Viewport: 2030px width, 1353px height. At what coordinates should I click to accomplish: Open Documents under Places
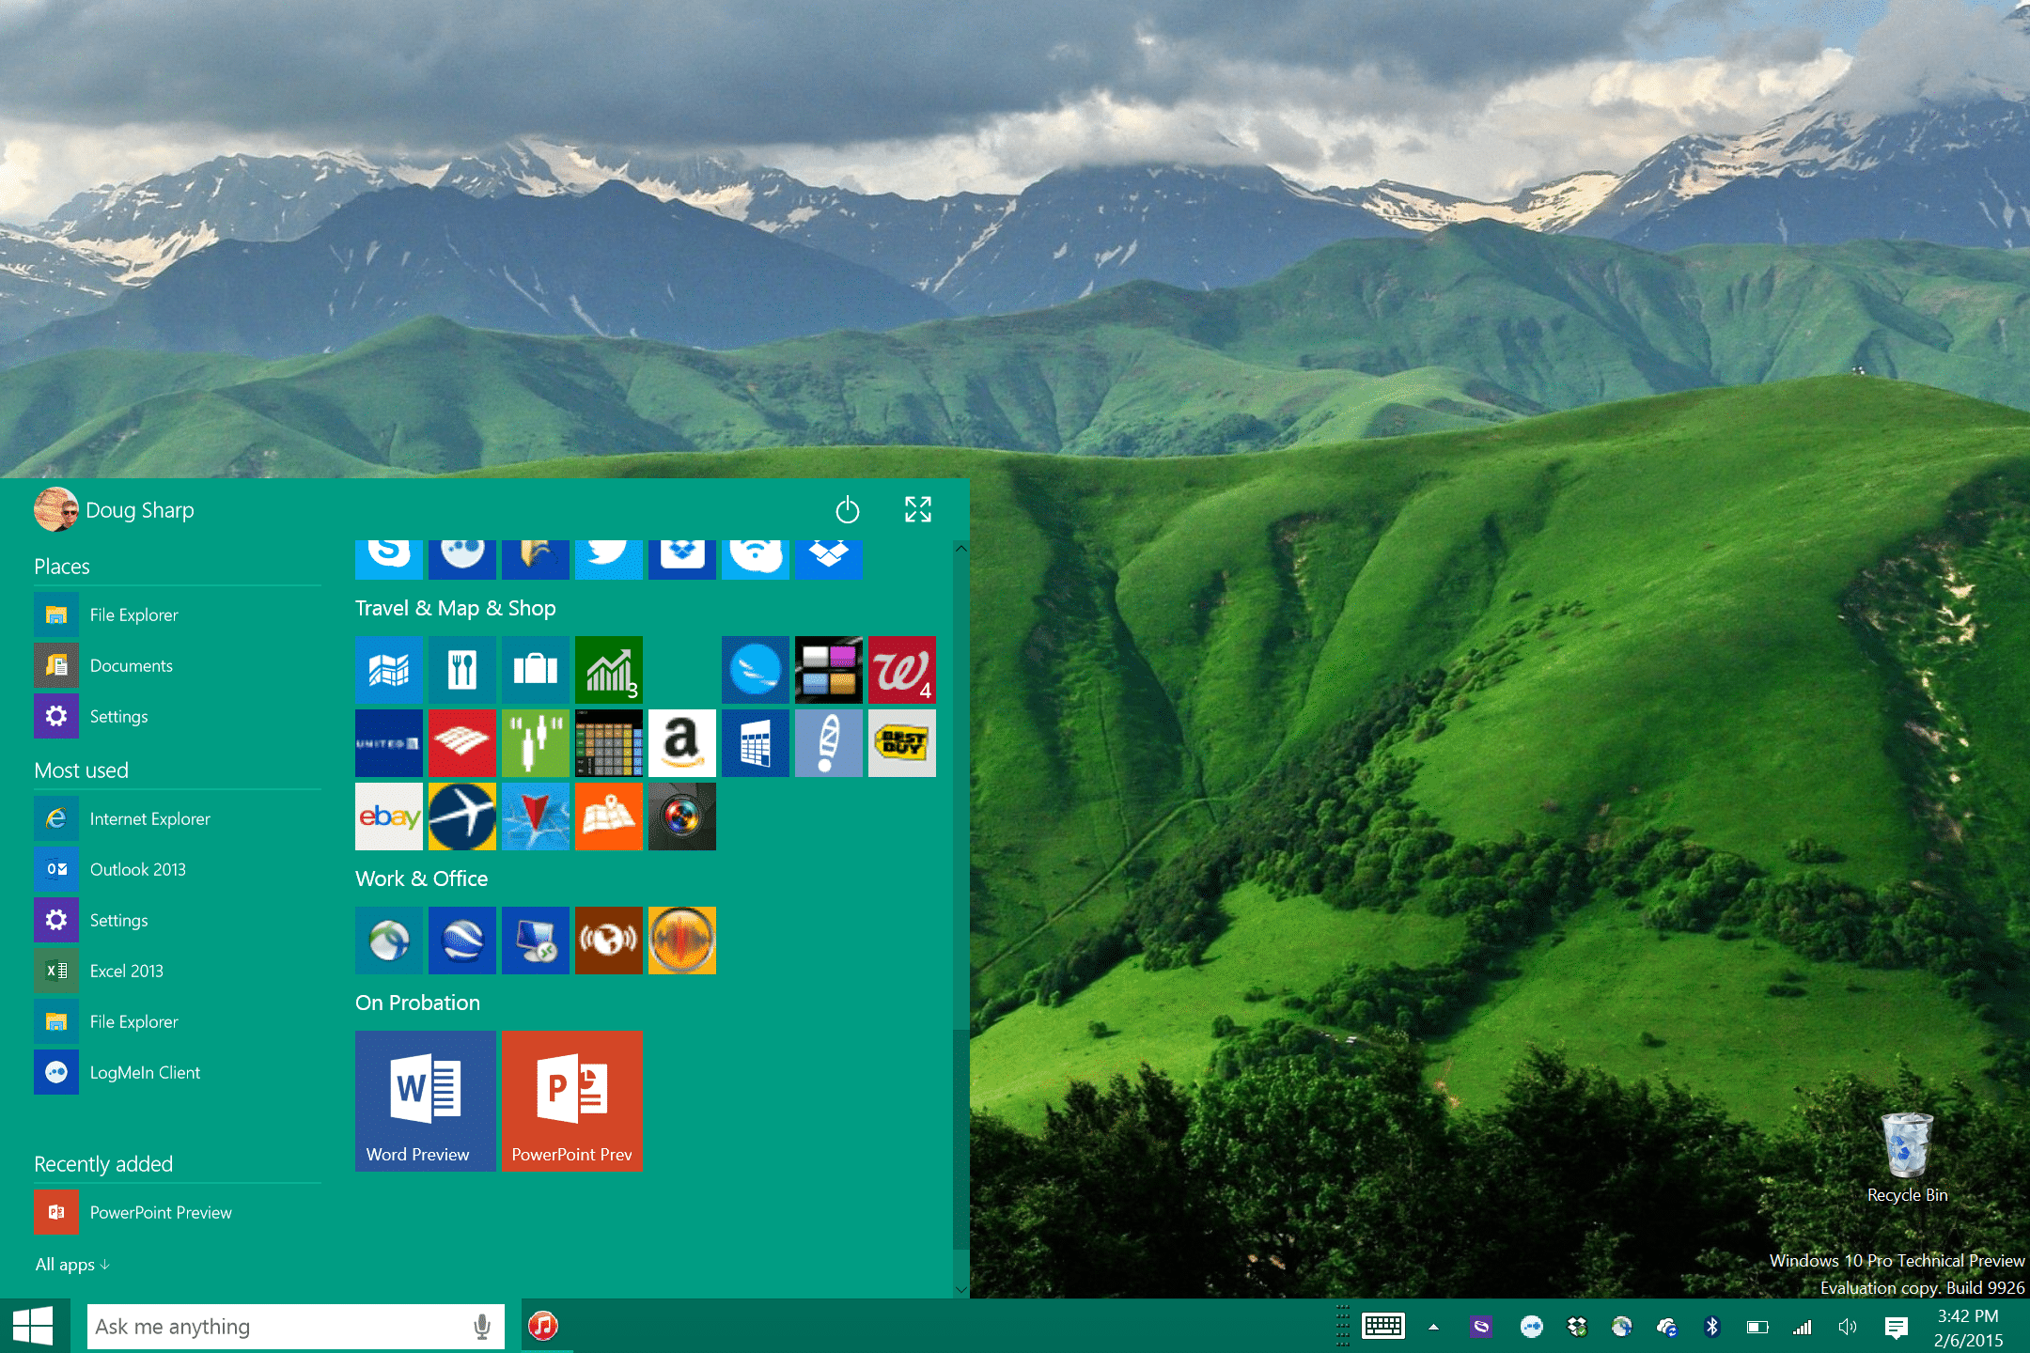point(178,665)
